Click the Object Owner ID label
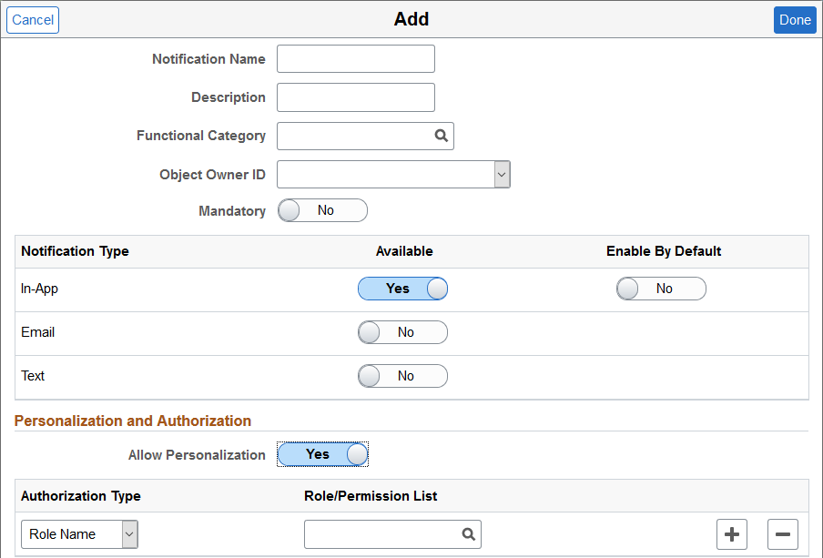Viewport: 823px width, 558px height. pos(212,175)
